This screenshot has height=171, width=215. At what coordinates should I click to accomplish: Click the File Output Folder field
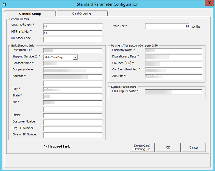173,92
